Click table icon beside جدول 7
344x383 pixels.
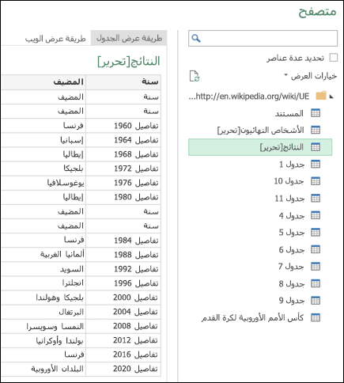pyautogui.click(x=316, y=267)
